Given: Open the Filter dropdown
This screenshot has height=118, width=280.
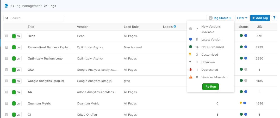Looking at the screenshot, I should click(x=242, y=18).
